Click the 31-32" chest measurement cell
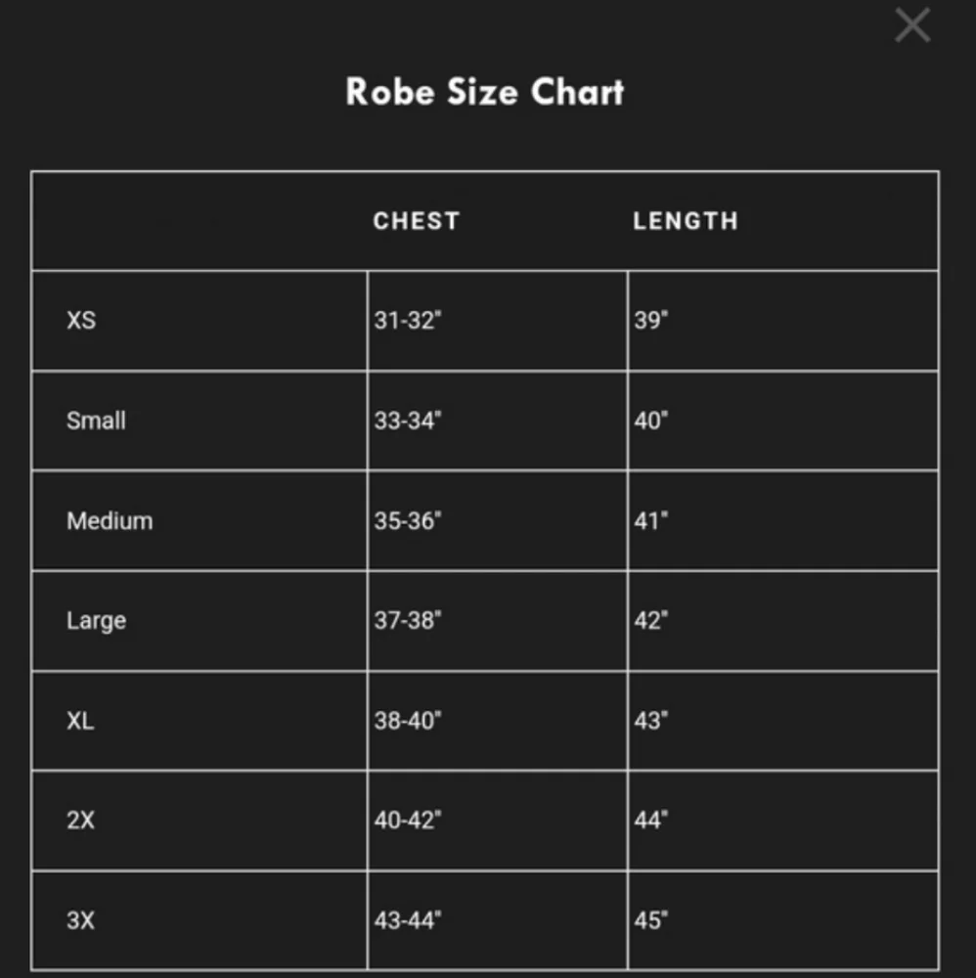Viewport: 976px width, 978px height. coord(408,320)
